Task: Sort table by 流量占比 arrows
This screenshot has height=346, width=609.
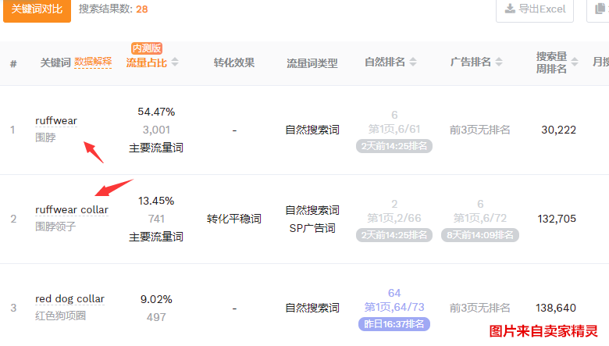Action: click(175, 62)
